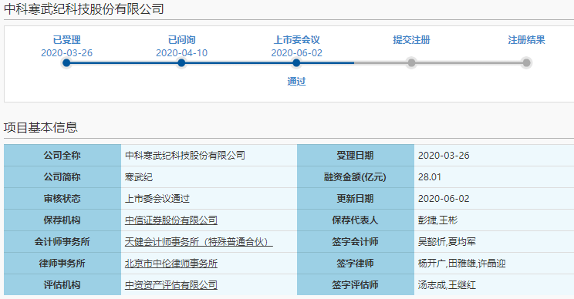Click the financing amount value 28.01

[x=430, y=177]
